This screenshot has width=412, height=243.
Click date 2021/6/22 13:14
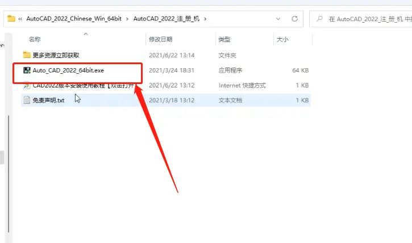[x=172, y=56]
